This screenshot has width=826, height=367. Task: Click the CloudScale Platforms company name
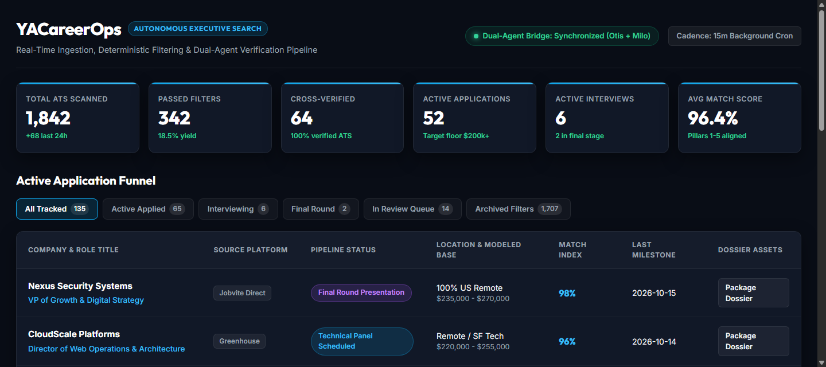point(74,334)
